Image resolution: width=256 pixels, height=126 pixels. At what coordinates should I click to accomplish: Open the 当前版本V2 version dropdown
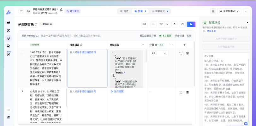[x=229, y=11]
